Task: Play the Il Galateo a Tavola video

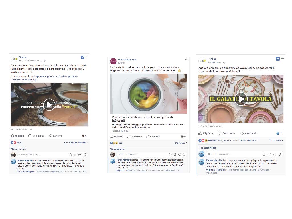Action: tap(241, 99)
